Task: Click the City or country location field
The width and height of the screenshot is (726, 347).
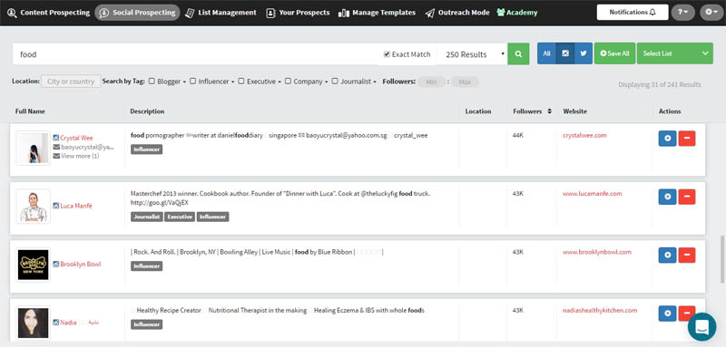Action: pos(71,82)
